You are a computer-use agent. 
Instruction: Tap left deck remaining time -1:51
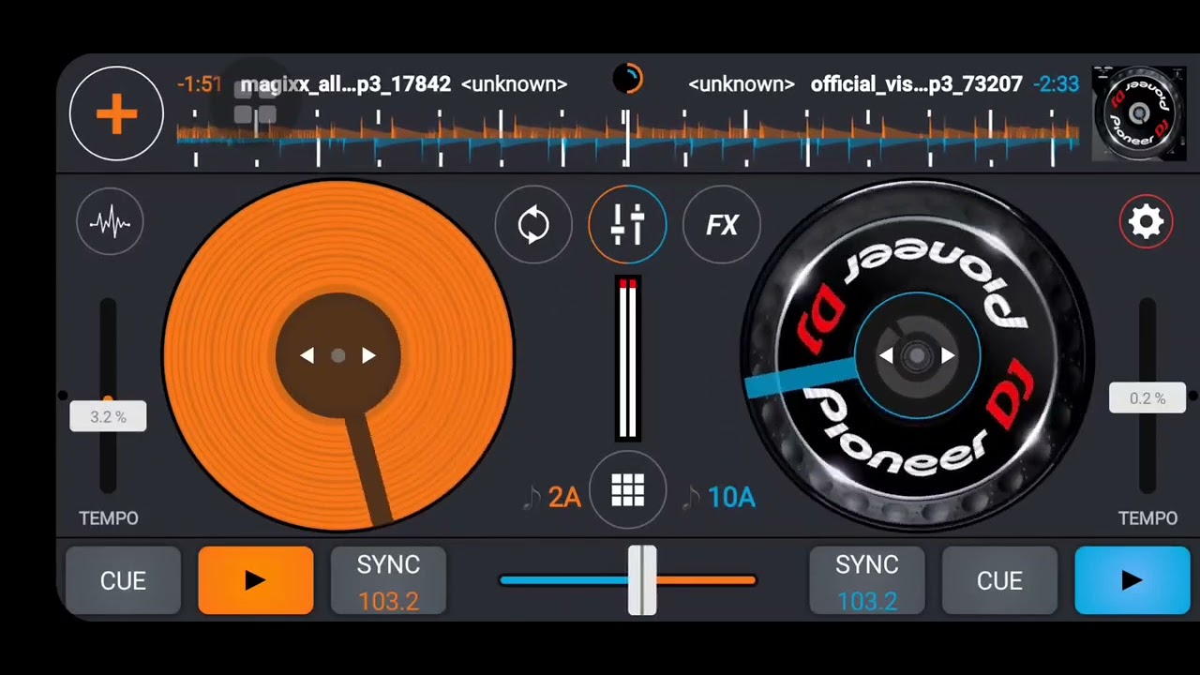pyautogui.click(x=200, y=84)
